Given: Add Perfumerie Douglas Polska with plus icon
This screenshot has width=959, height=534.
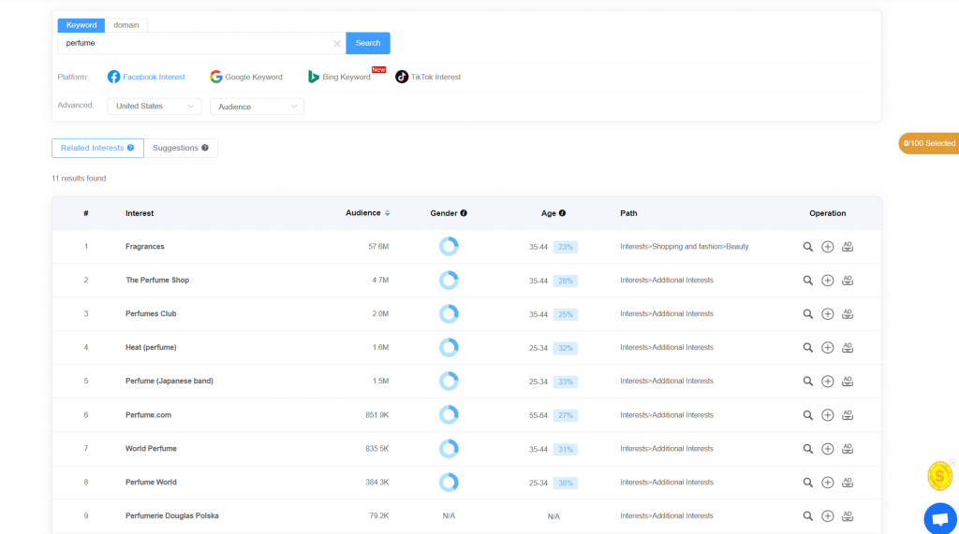Looking at the screenshot, I should 828,516.
